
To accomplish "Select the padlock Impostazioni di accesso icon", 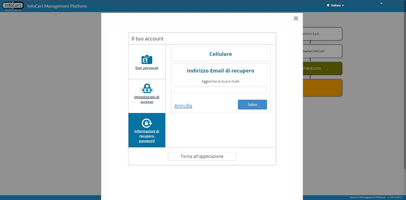I will click(x=147, y=88).
